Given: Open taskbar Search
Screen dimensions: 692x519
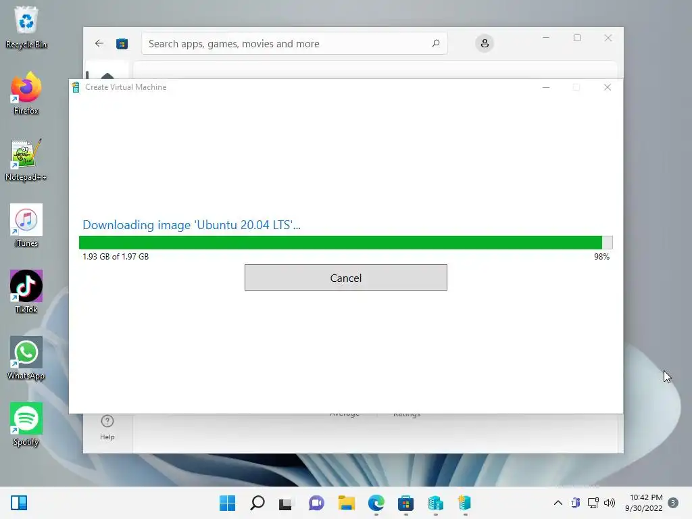Looking at the screenshot, I should point(257,503).
